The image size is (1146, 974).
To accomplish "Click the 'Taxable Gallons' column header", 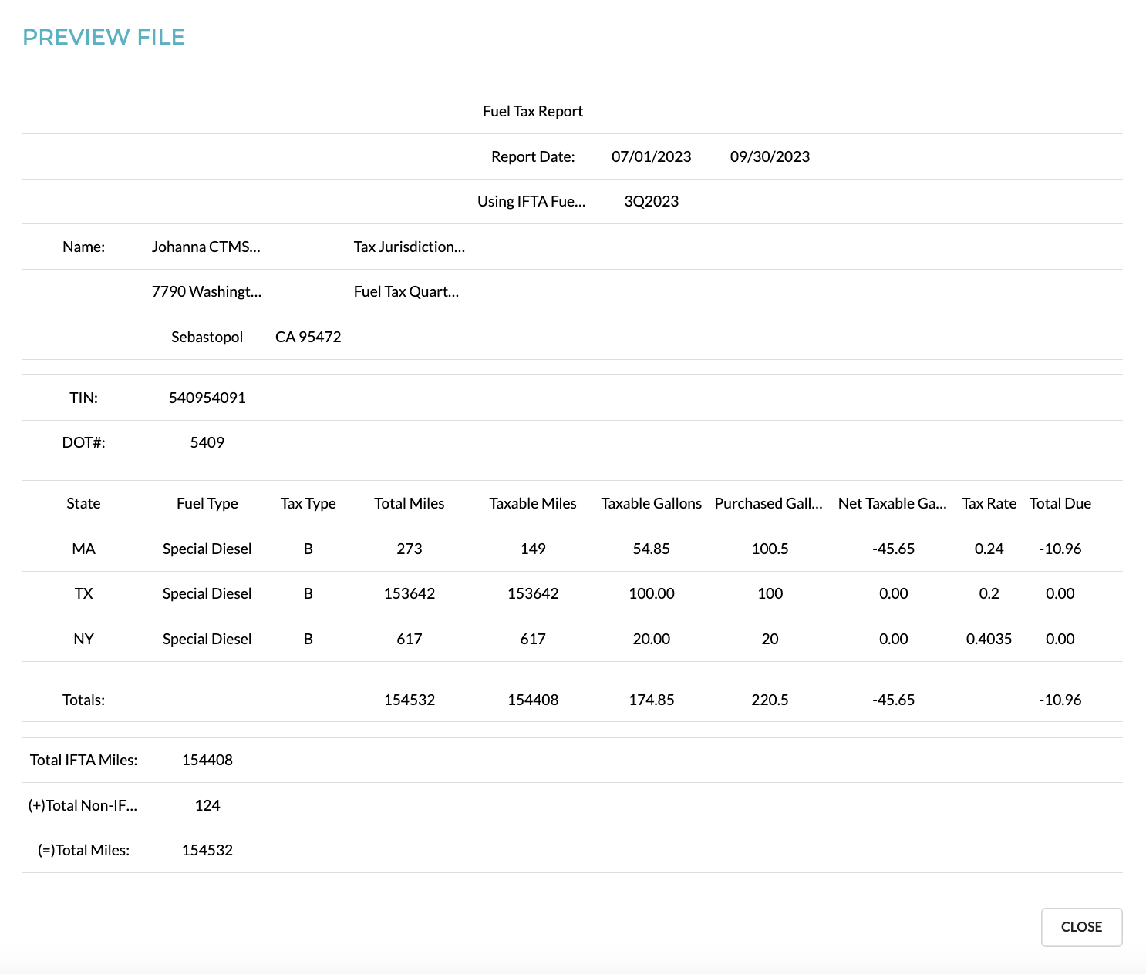I will (652, 503).
